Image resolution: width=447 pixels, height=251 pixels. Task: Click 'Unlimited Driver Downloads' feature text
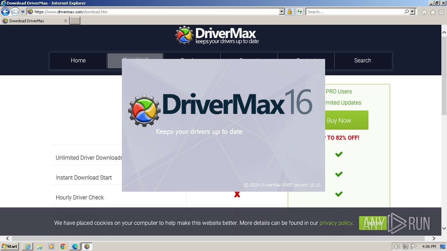[89, 158]
